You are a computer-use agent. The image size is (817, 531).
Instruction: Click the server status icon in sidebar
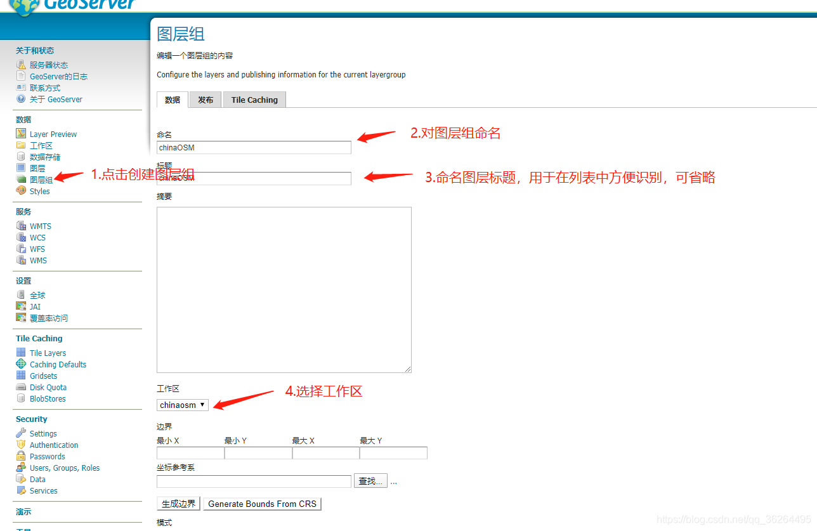pyautogui.click(x=21, y=65)
